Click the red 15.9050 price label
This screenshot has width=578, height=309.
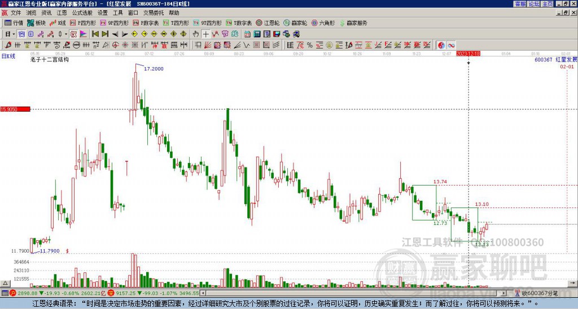click(x=15, y=109)
